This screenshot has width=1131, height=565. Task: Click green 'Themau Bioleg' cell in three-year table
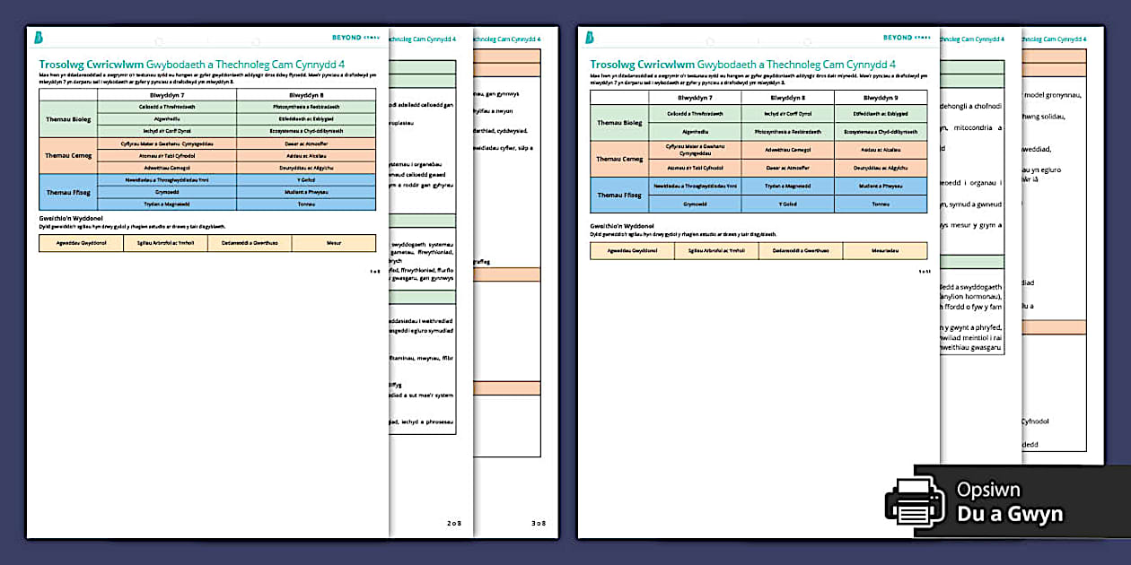[x=620, y=122]
